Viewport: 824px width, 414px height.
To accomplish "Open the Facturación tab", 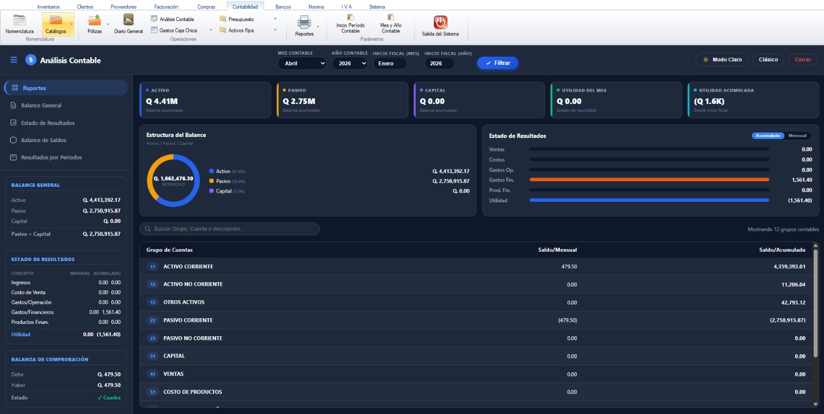I will tap(166, 7).
